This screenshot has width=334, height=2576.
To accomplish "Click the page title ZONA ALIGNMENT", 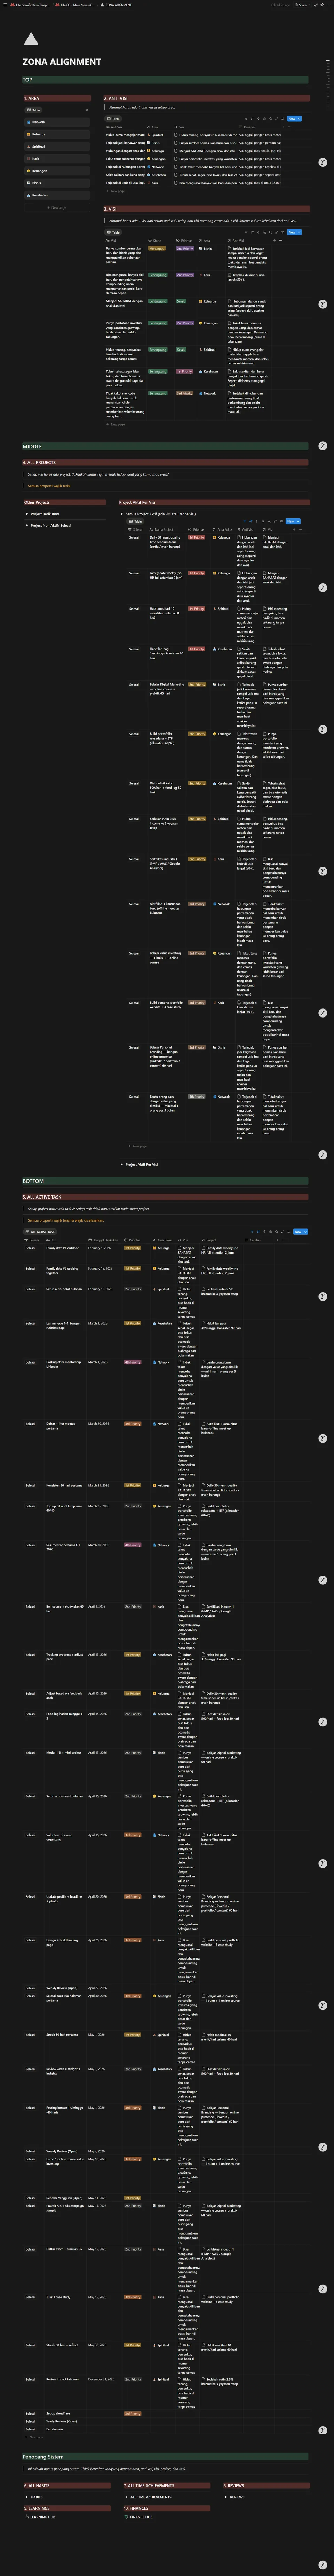I will click(x=62, y=62).
